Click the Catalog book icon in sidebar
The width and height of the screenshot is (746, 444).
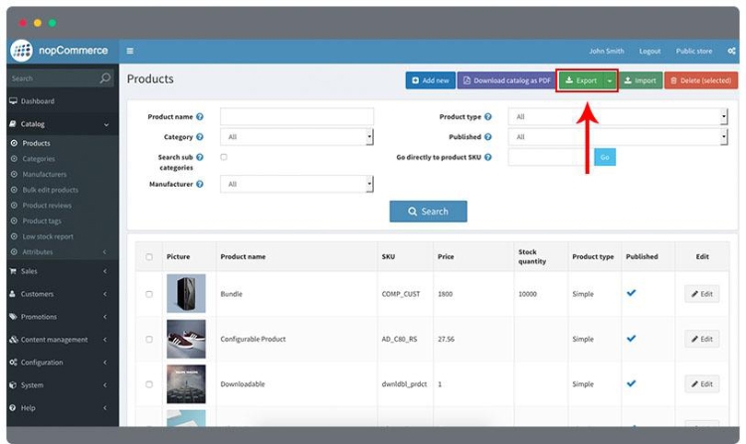[13, 124]
